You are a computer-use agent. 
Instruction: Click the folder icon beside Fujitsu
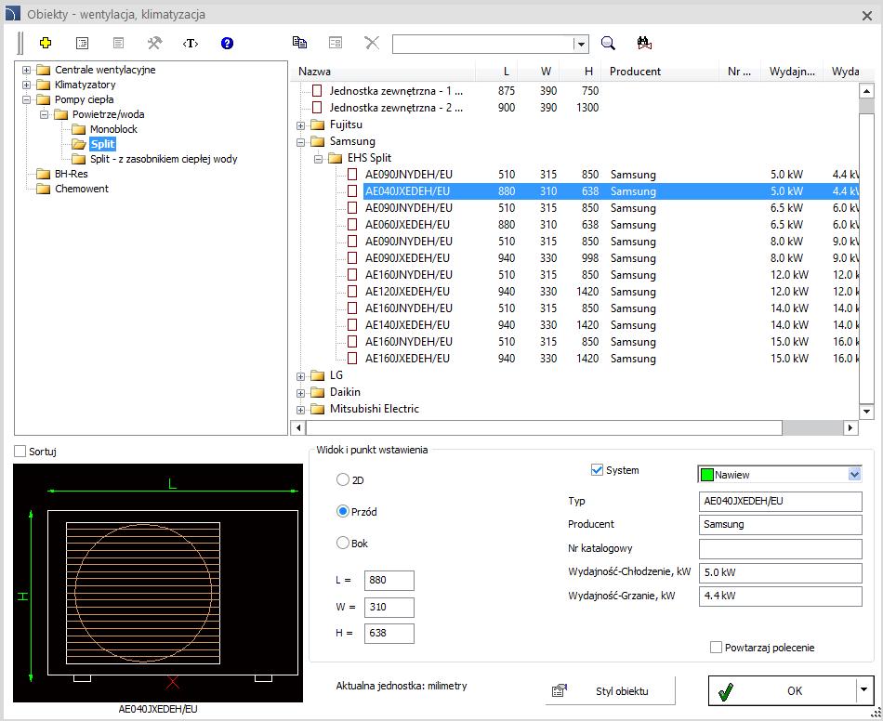[x=318, y=125]
